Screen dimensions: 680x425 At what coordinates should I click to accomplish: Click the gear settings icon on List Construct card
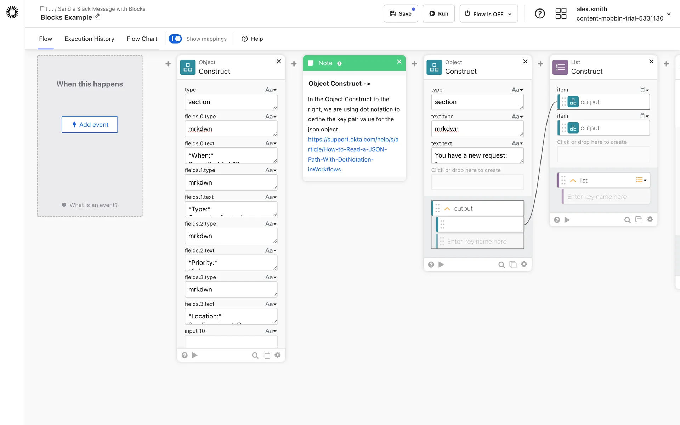tap(650, 220)
